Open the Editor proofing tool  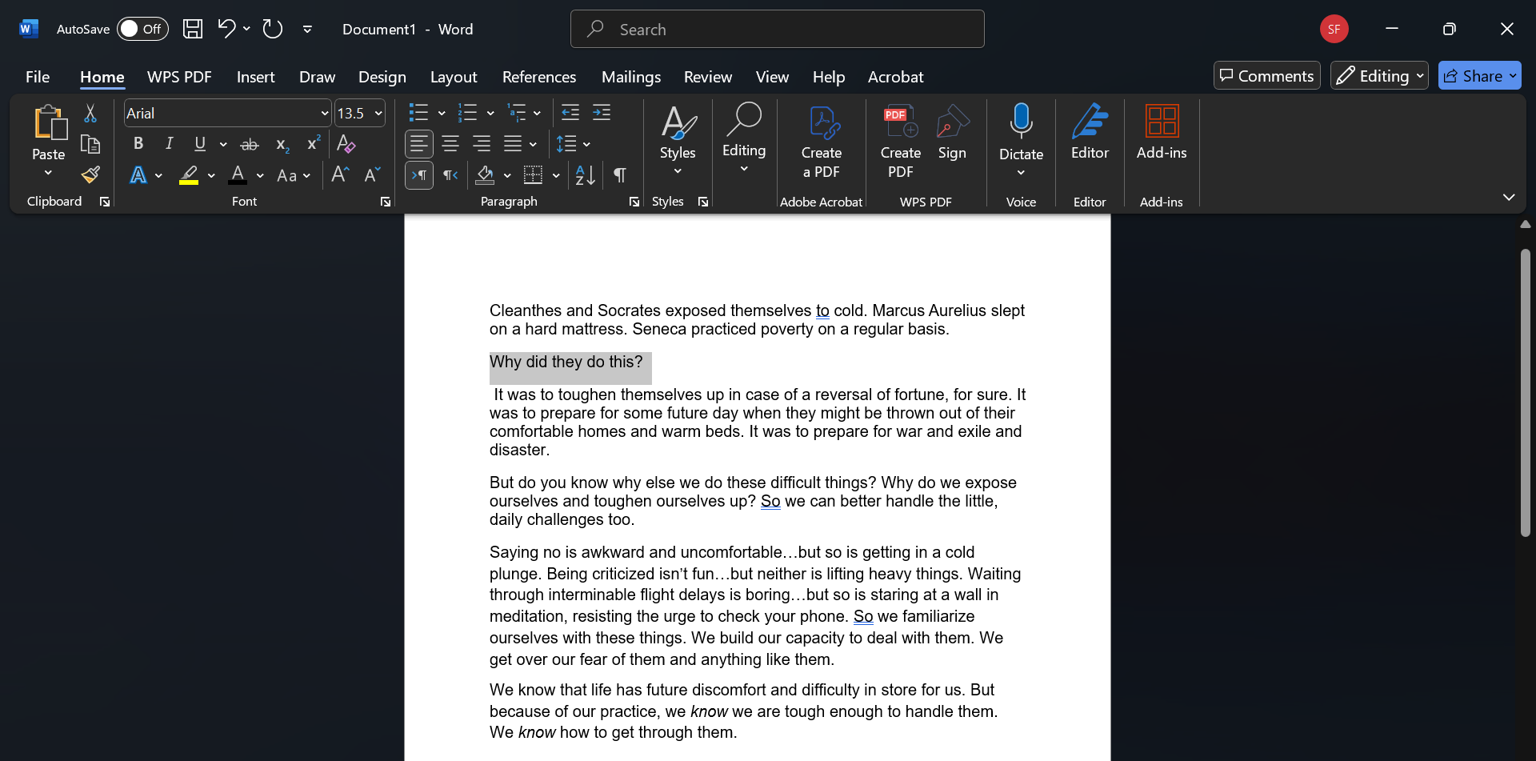pos(1090,132)
